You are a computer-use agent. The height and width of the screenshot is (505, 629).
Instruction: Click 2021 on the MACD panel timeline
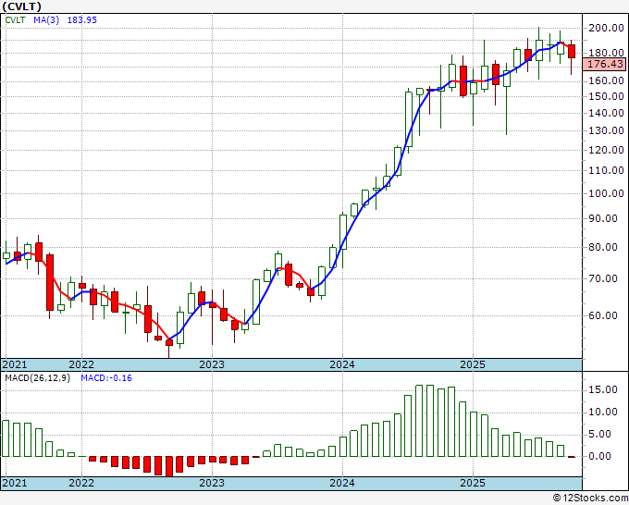click(x=16, y=484)
